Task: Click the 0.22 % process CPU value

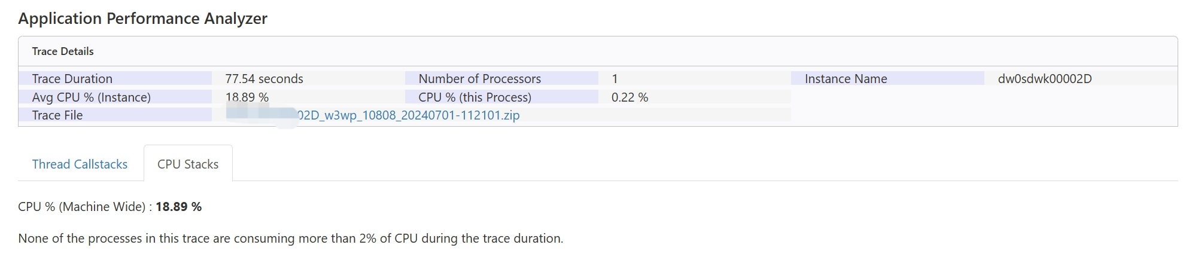Action: coord(629,97)
